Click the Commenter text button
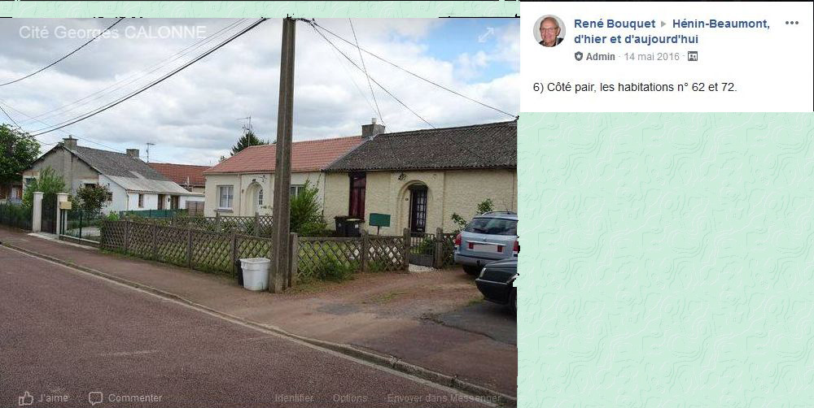 coord(135,398)
